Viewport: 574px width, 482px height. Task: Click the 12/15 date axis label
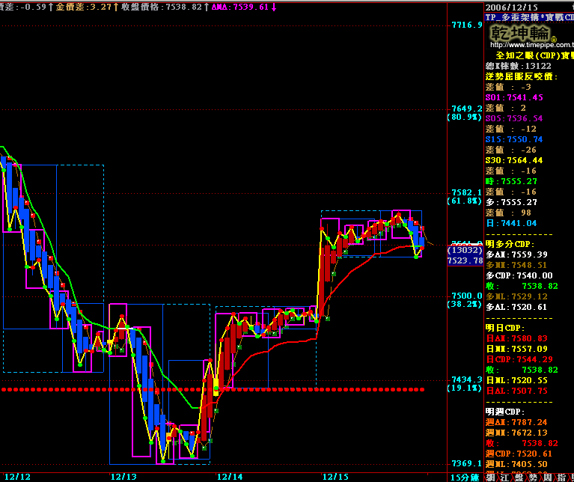click(x=335, y=476)
